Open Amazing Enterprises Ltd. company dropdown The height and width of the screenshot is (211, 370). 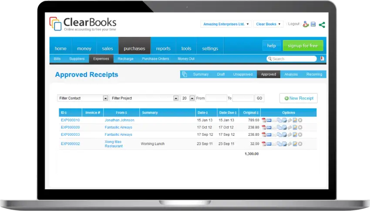click(x=226, y=24)
